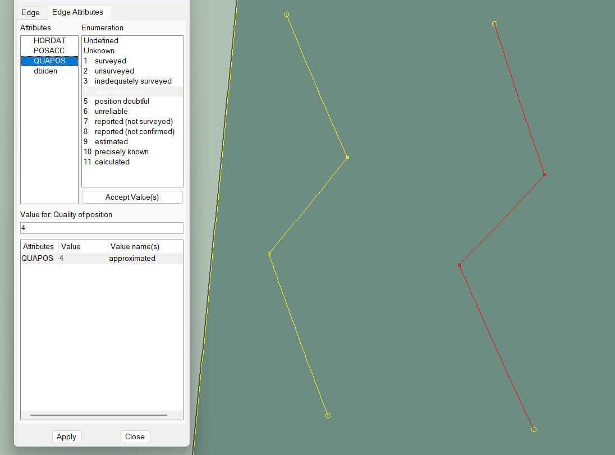Select the 'precisely known' value
Viewport: 615px width, 455px height.
click(121, 151)
